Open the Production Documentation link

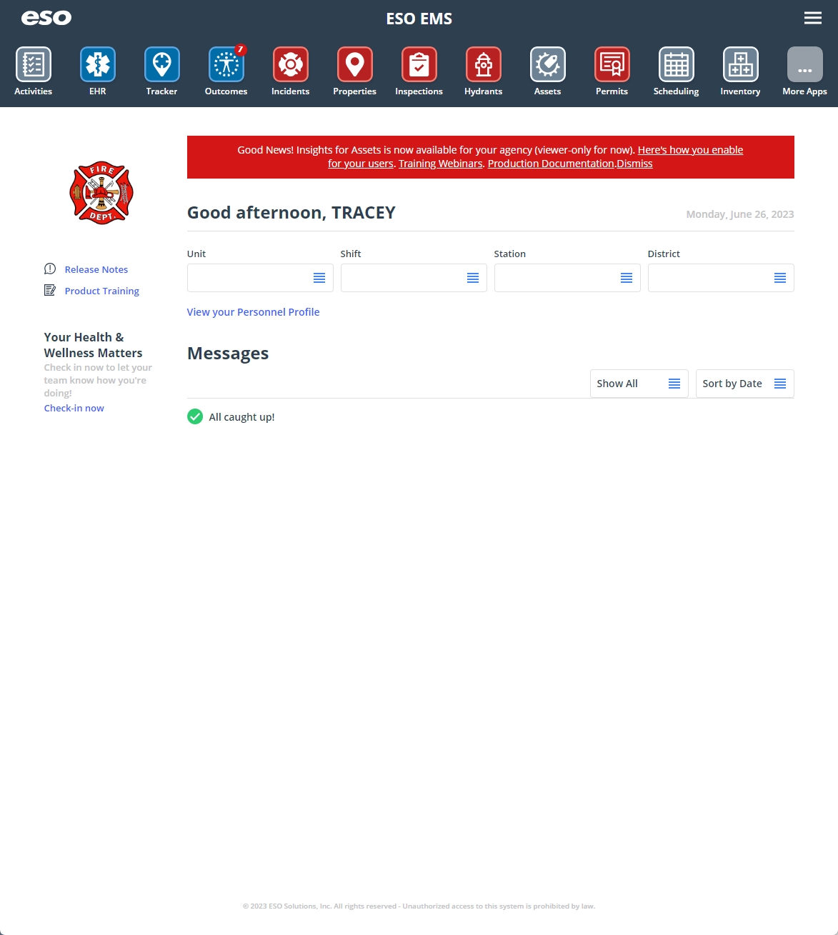click(x=551, y=164)
